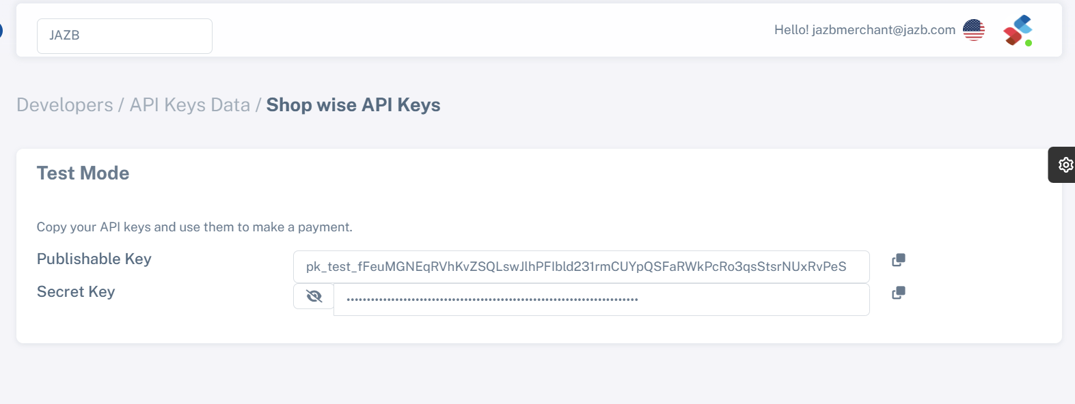Click the "Copy your API keys" instruction
Viewport: 1075px width, 404px height.
point(195,227)
